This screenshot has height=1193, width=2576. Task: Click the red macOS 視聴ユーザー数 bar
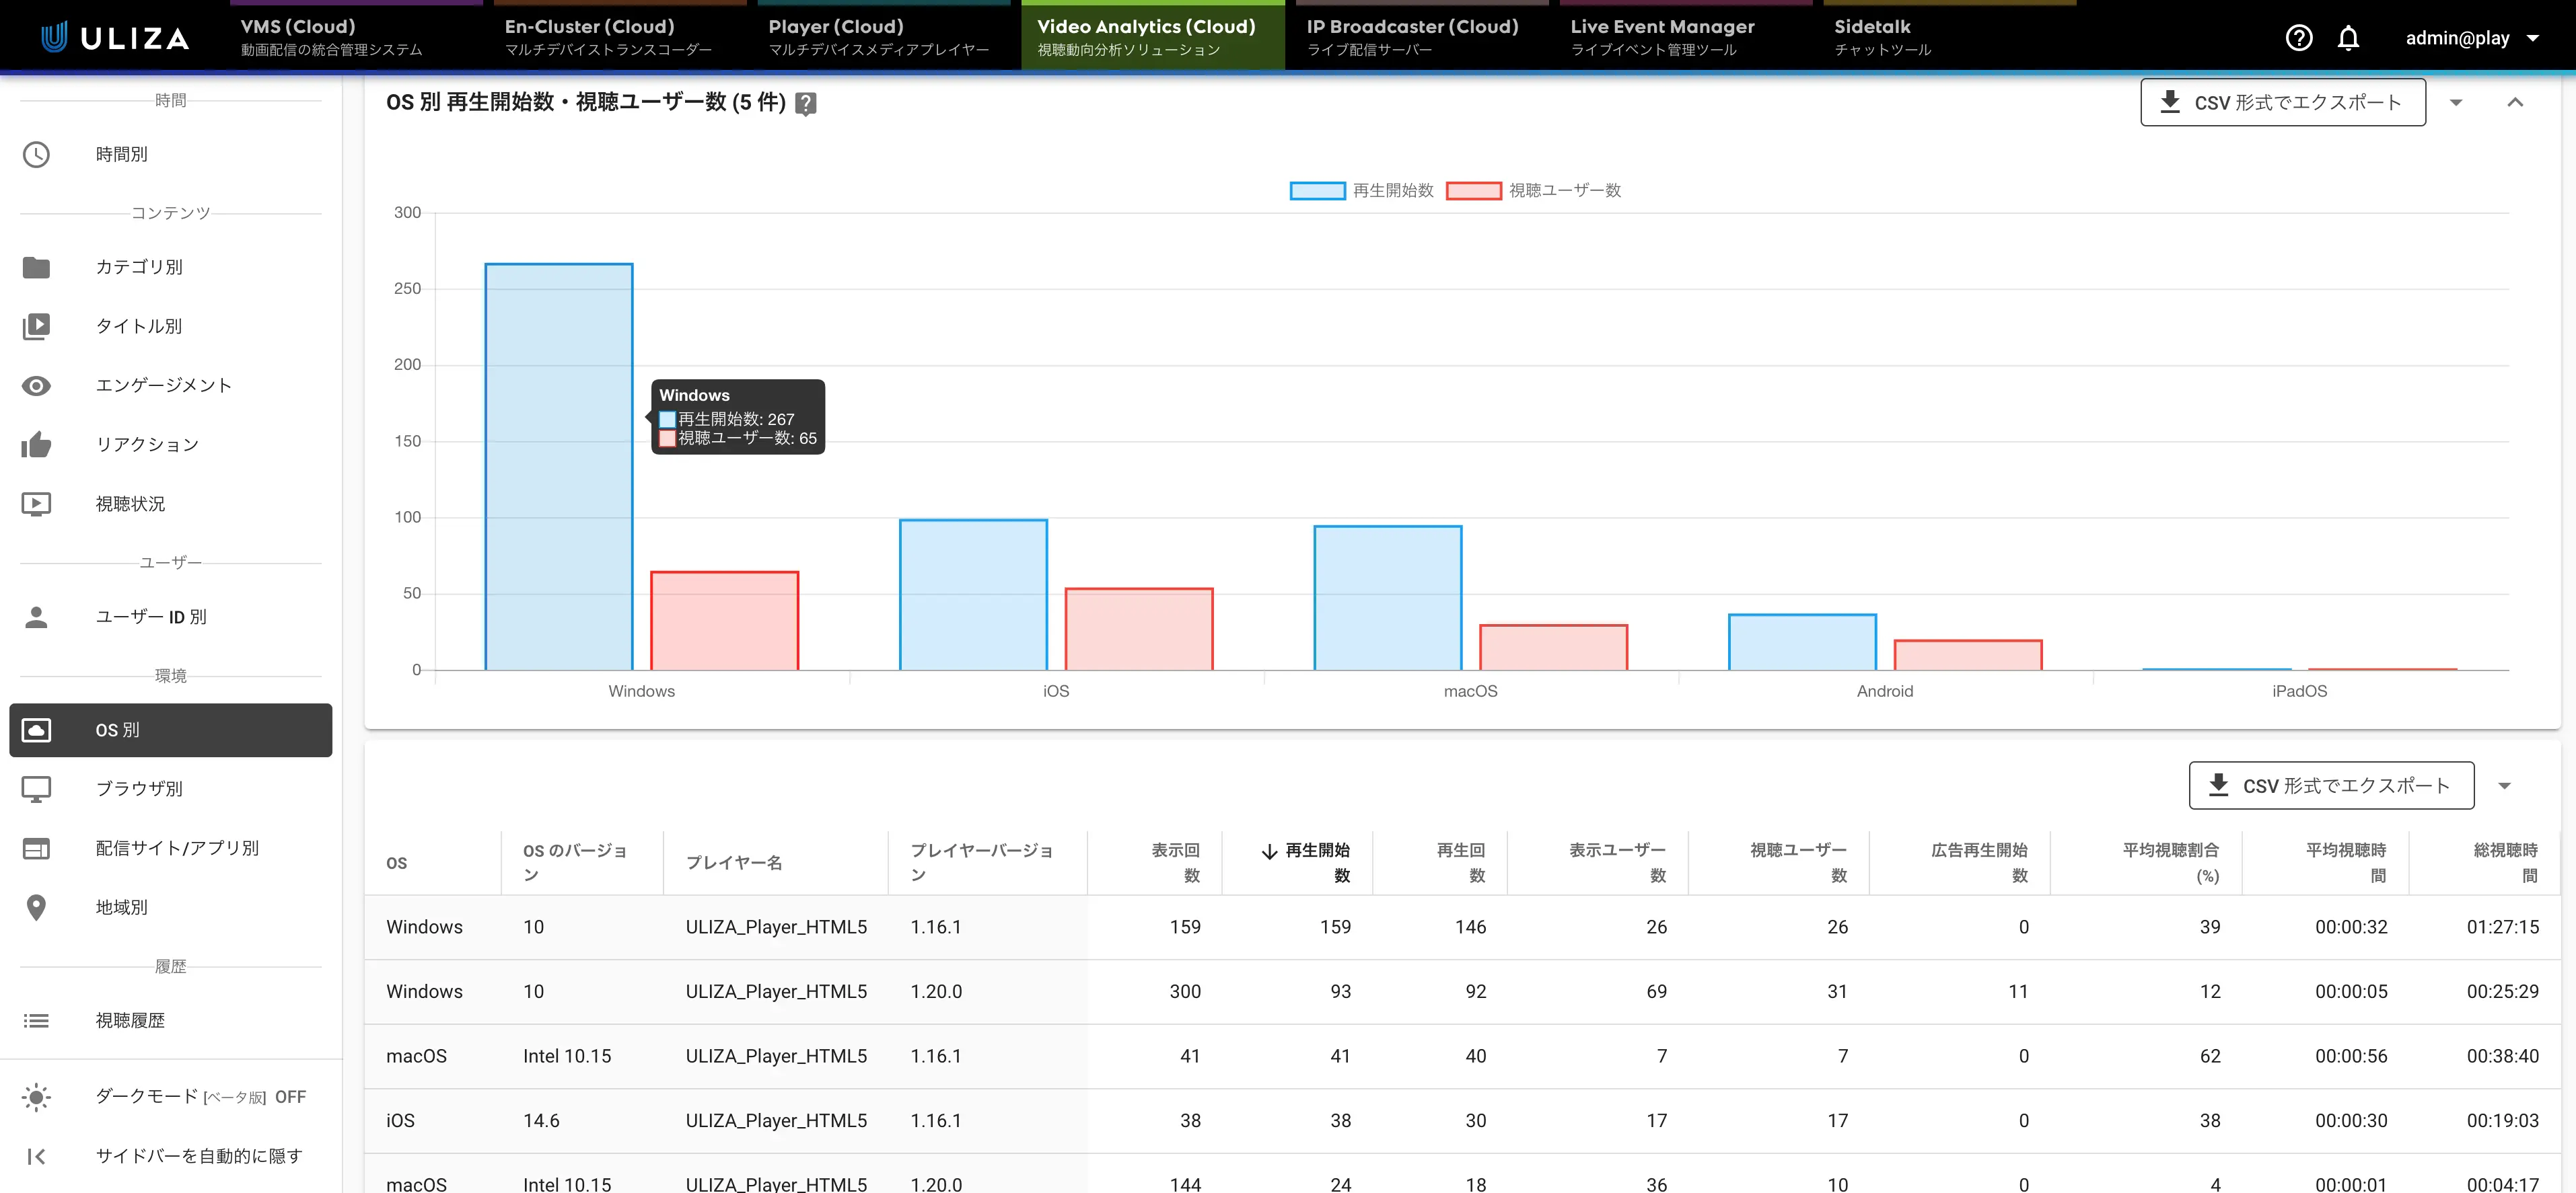(1553, 648)
